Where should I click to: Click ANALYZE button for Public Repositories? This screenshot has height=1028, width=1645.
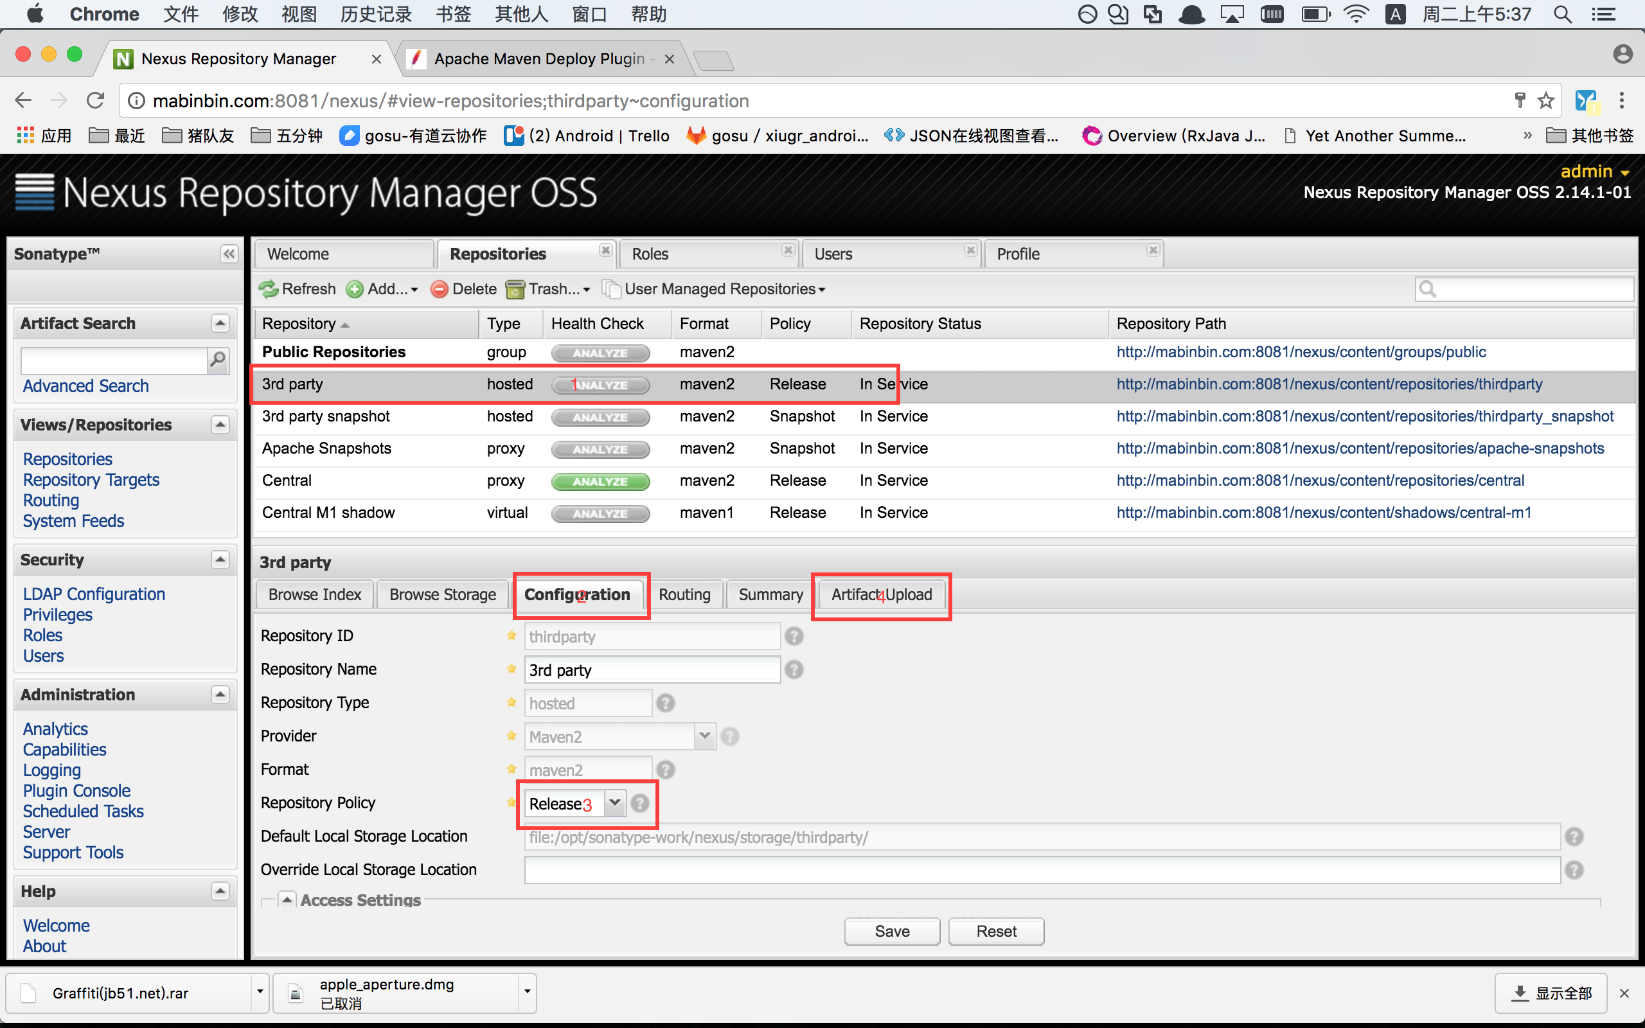click(x=600, y=353)
